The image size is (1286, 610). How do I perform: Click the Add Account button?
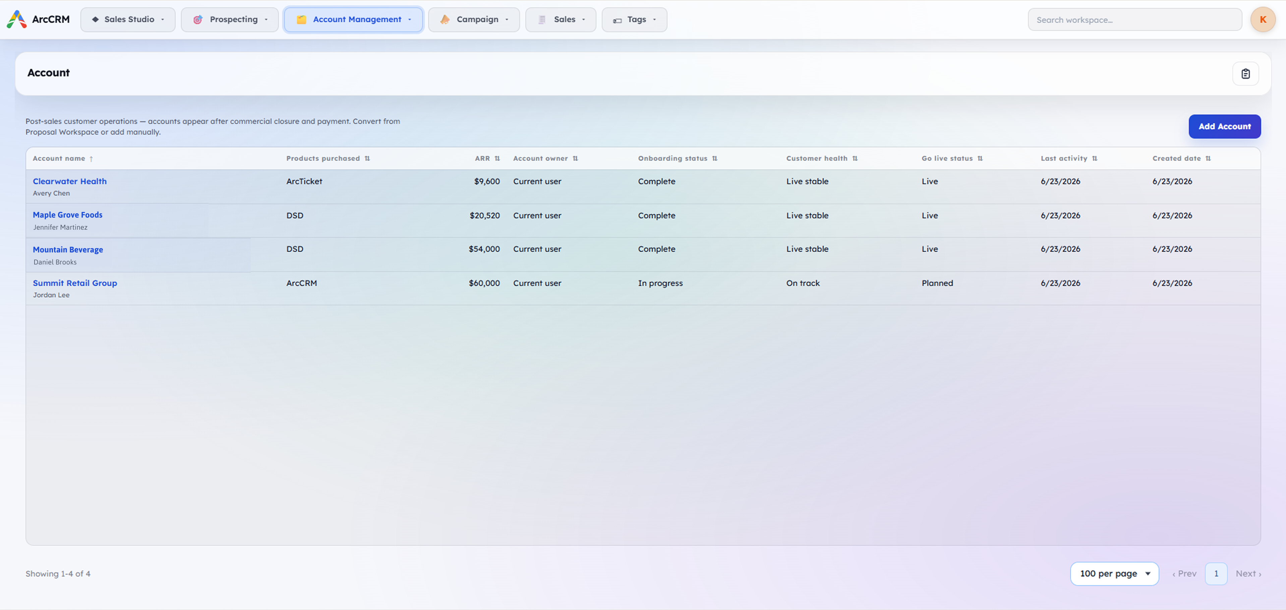click(1224, 127)
